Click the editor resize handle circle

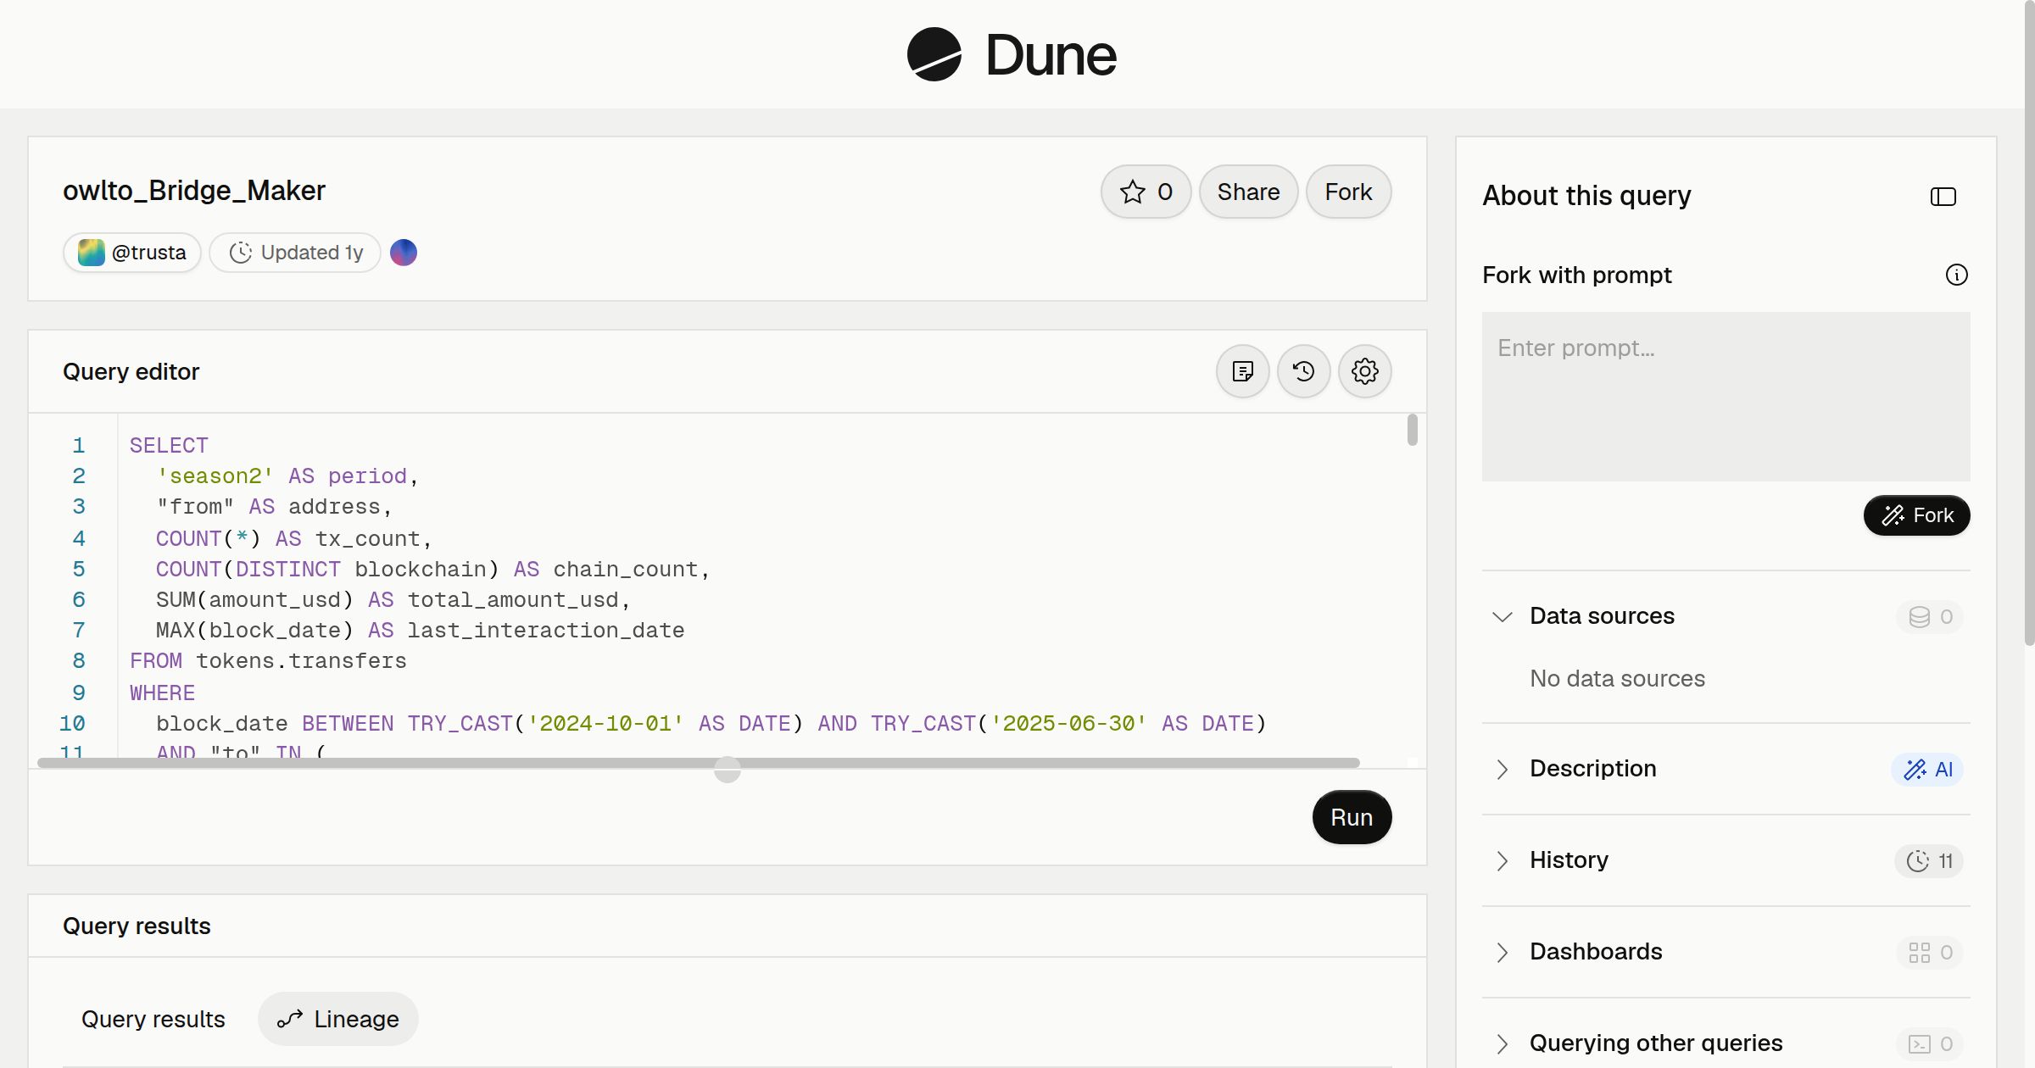click(x=727, y=770)
